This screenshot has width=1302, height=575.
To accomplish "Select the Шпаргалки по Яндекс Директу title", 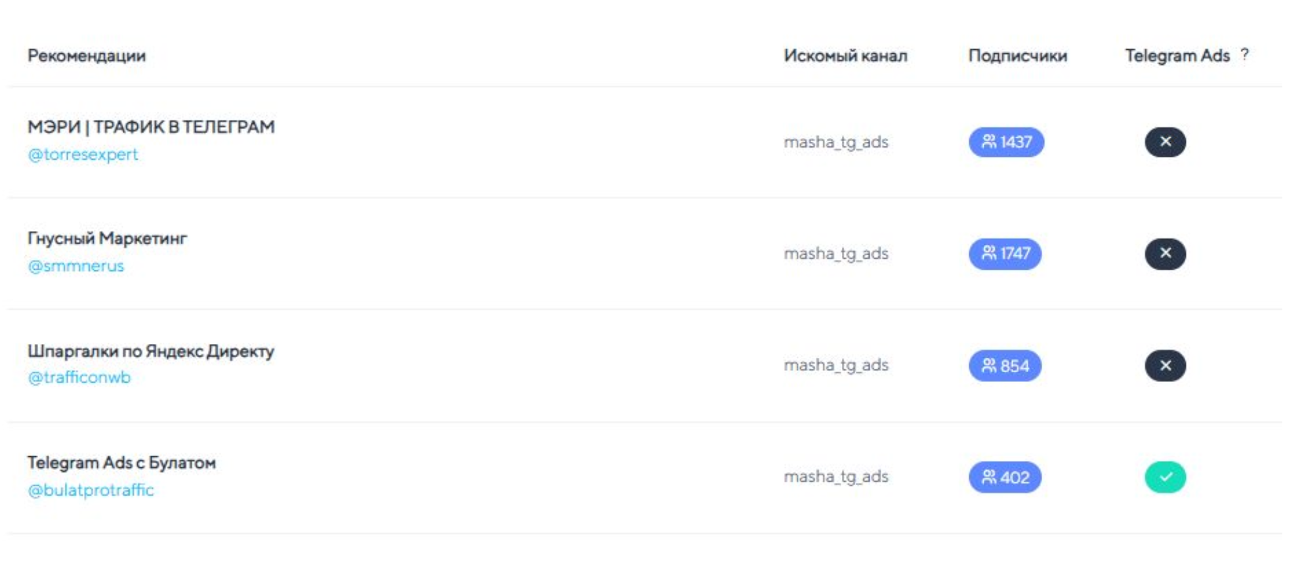I will tap(151, 351).
